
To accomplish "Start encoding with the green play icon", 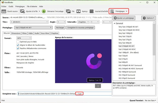I will [x=44, y=11].
